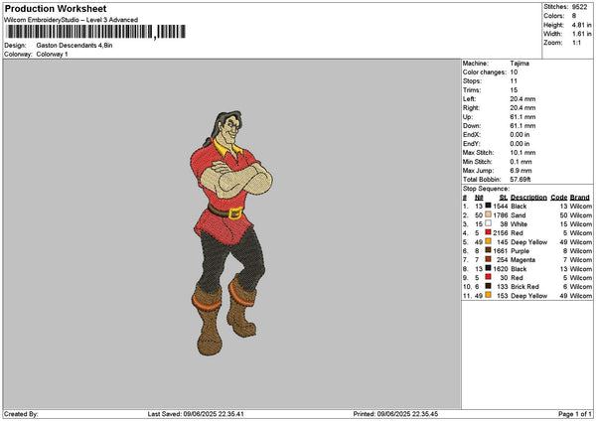Viewport: 596px width, 421px height.
Task: Click the 'St.' column header
Action: (x=504, y=198)
